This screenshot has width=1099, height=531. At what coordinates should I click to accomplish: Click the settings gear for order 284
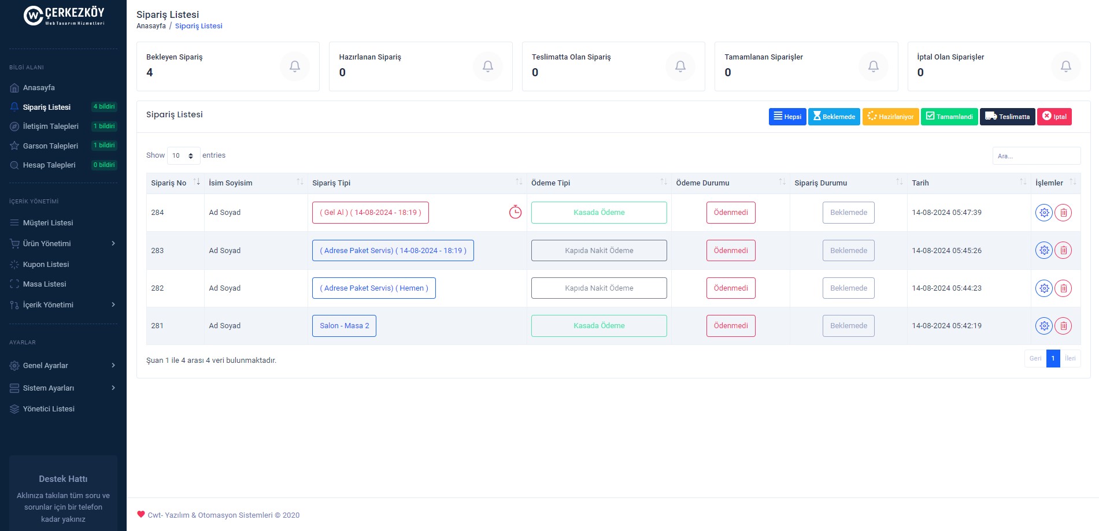coord(1044,213)
